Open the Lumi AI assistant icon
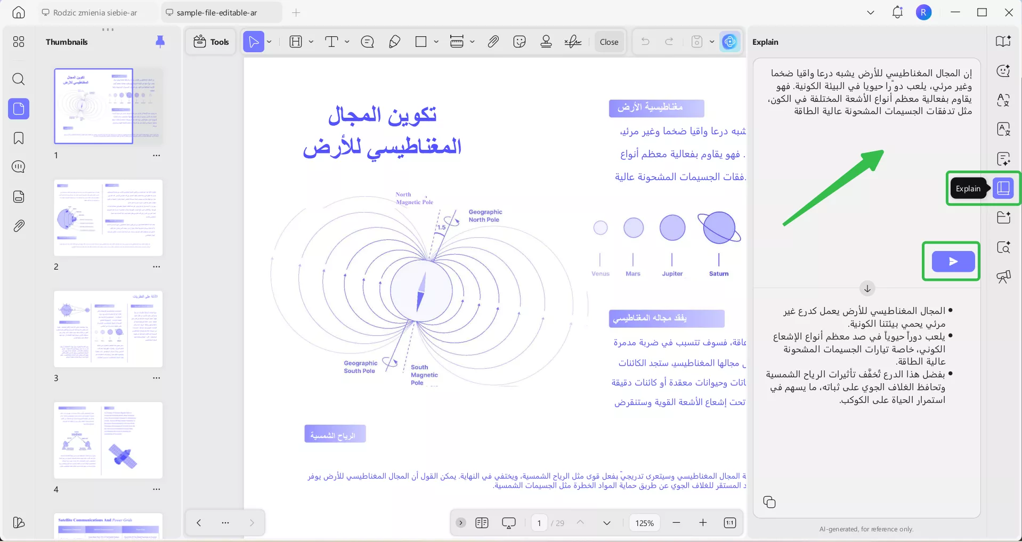This screenshot has width=1022, height=542. pyautogui.click(x=729, y=42)
